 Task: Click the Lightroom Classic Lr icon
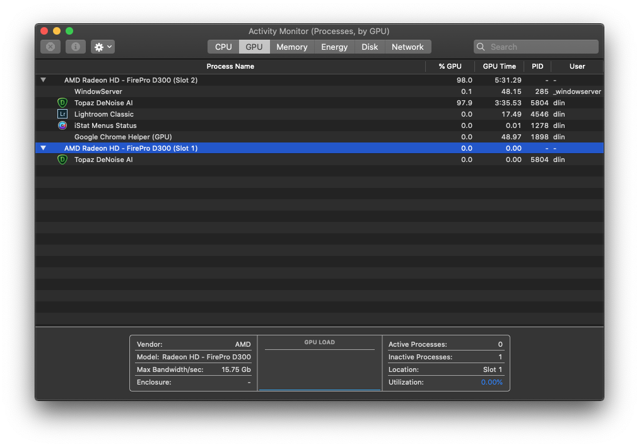[x=62, y=114]
